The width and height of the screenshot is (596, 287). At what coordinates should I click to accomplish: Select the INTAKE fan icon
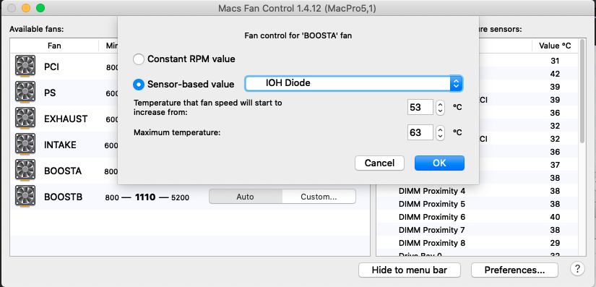[25, 145]
